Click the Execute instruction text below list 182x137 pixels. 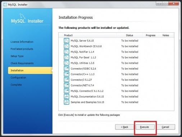pyautogui.click(x=89, y=115)
